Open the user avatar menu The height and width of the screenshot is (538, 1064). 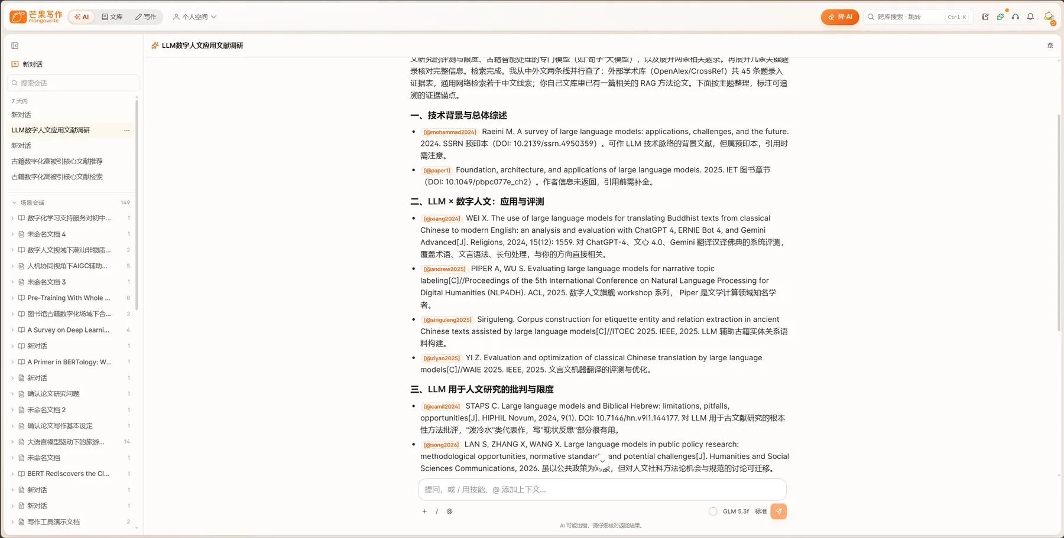pos(1049,17)
